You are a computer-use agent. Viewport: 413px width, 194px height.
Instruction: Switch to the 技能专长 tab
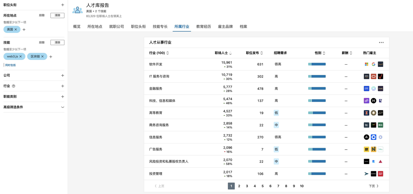point(160,26)
